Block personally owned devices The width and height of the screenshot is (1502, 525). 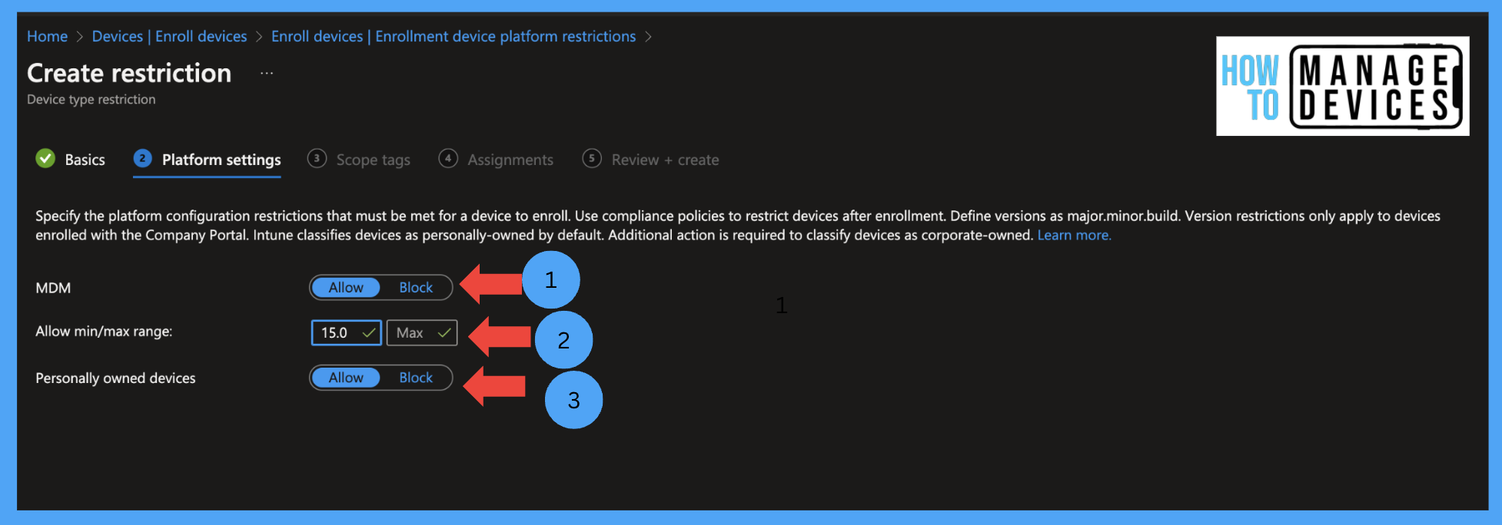click(x=416, y=378)
